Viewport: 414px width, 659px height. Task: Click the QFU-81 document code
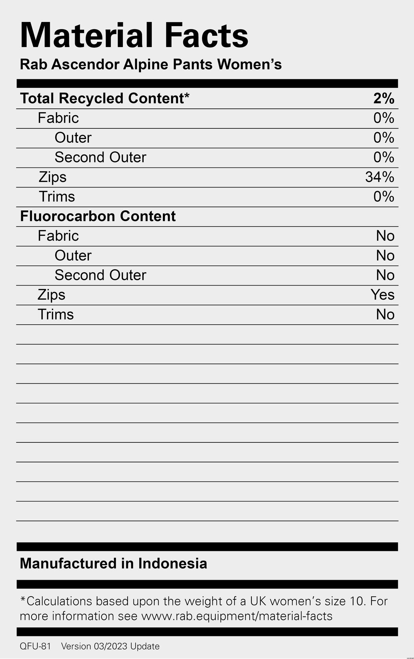coord(35,646)
